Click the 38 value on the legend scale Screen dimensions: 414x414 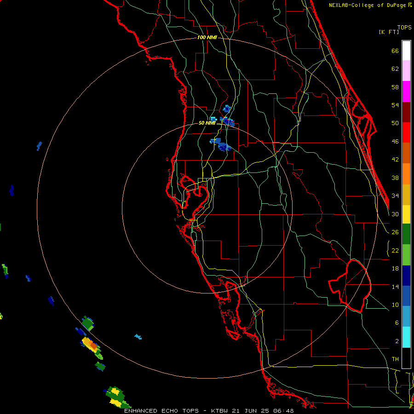(395, 178)
